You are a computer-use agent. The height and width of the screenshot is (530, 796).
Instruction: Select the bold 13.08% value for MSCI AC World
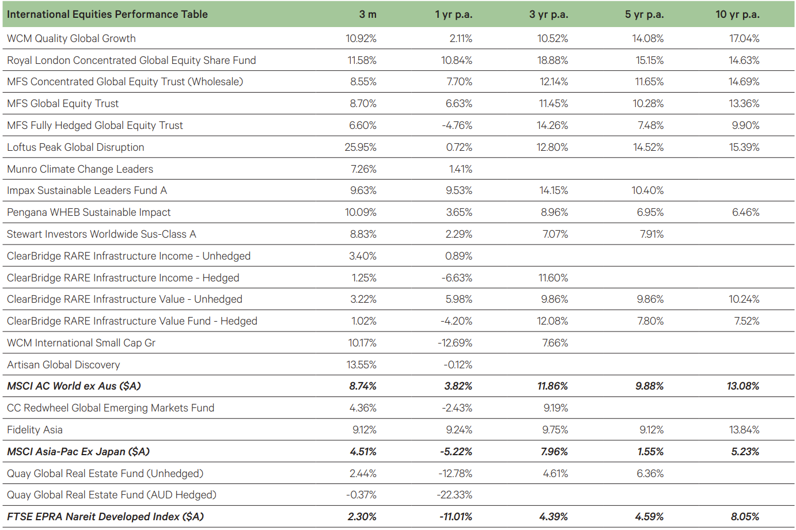click(743, 386)
